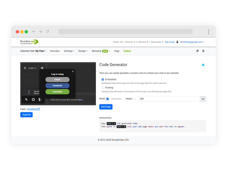Enable the Height checkbox

click(134, 99)
